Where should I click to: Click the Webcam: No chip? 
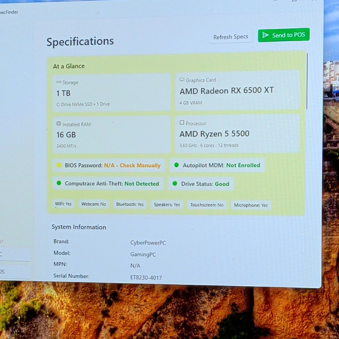pyautogui.click(x=94, y=204)
